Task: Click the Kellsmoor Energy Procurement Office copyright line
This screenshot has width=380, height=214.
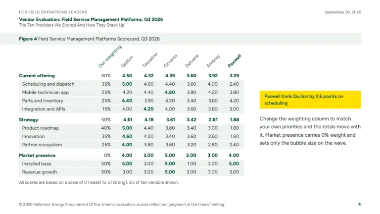Action: pos(122,204)
